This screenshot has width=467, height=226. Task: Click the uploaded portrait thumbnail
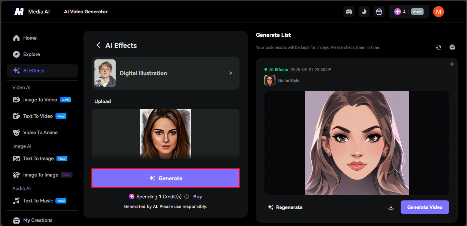click(166, 133)
